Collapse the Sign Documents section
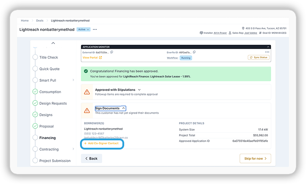Screen dimensions: 306x184 click(123, 108)
